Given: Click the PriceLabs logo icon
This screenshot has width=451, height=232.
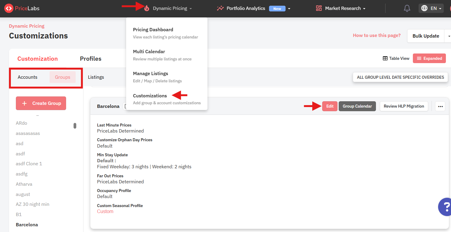Looking at the screenshot, I should [9, 8].
